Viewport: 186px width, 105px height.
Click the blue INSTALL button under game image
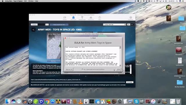point(53,61)
